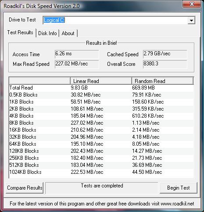Click the Begin Test button
Image resolution: width=204 pixels, height=212 pixels.
click(179, 188)
